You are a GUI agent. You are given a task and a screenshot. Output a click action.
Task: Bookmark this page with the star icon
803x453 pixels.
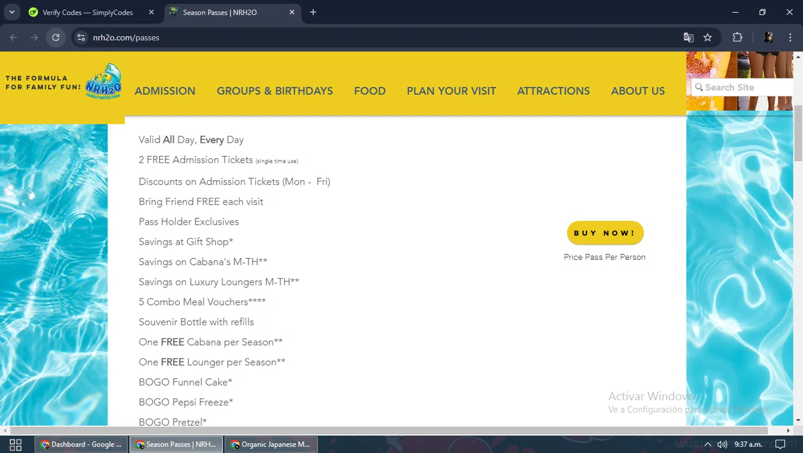tap(708, 37)
